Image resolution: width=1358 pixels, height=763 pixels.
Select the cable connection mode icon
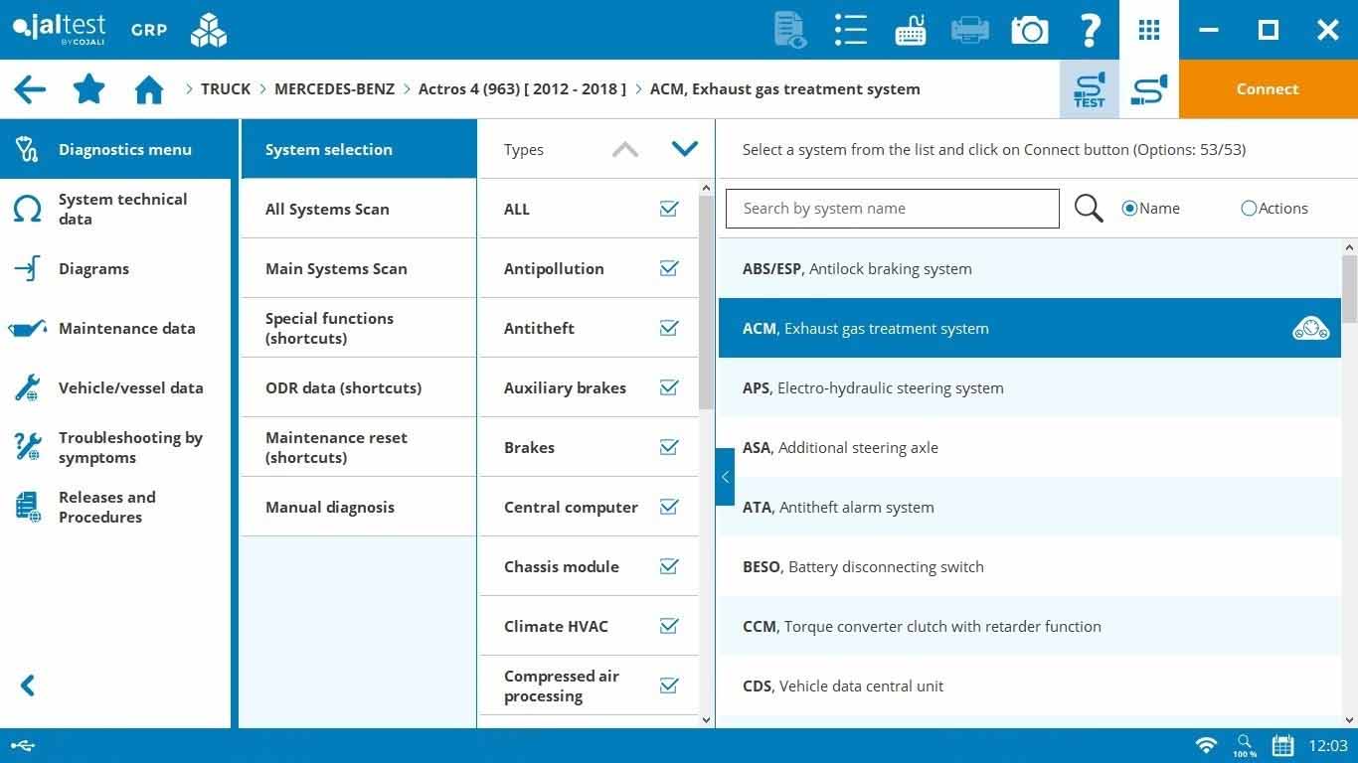[x=1149, y=89]
